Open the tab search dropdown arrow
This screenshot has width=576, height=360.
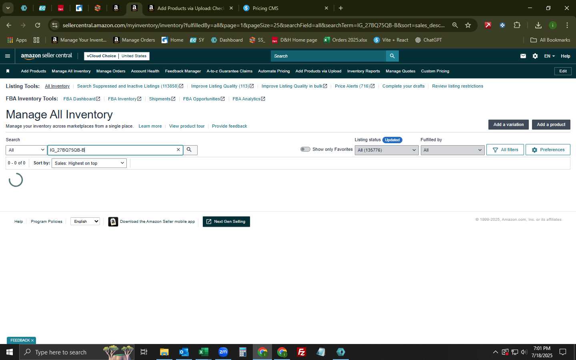[x=8, y=8]
